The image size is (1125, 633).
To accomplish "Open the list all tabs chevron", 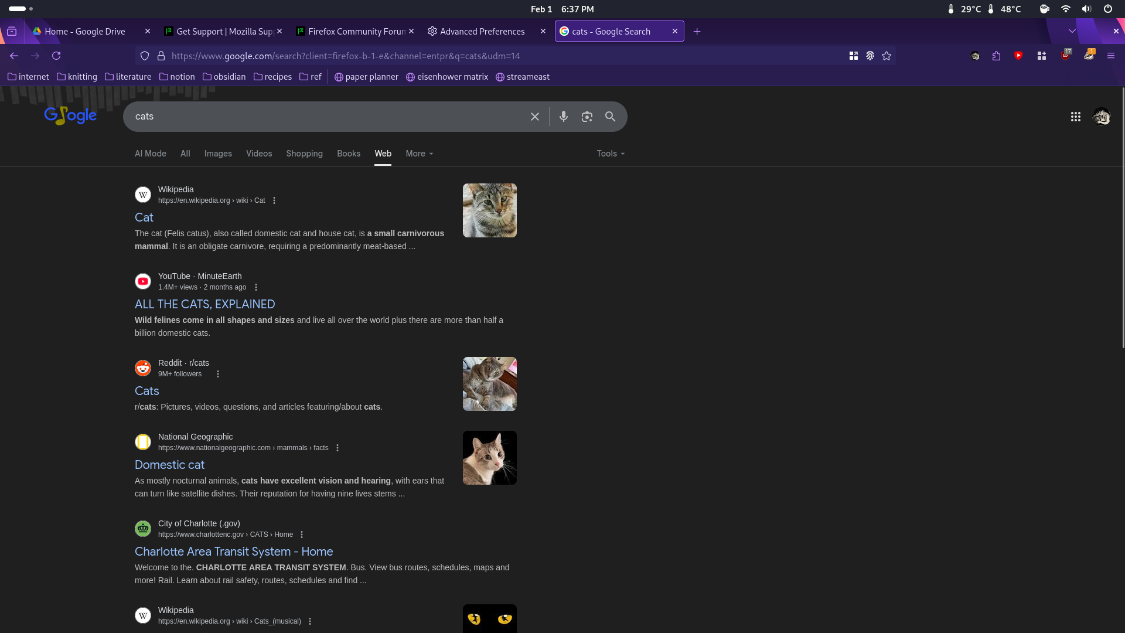I will [x=1072, y=31].
